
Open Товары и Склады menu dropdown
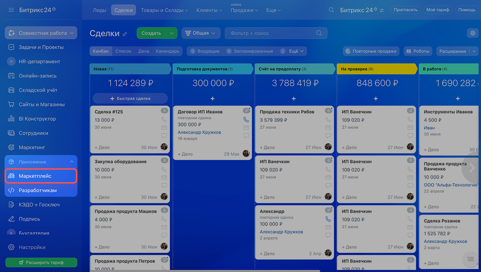point(164,10)
